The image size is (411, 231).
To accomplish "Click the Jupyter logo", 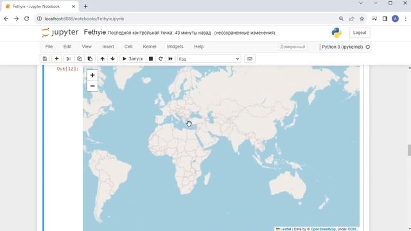I will pyautogui.click(x=60, y=33).
